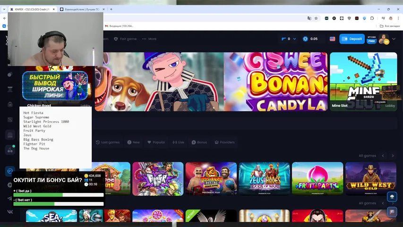403x227 pixels.
Task: Click the gift box floating button
Action: (392, 197)
